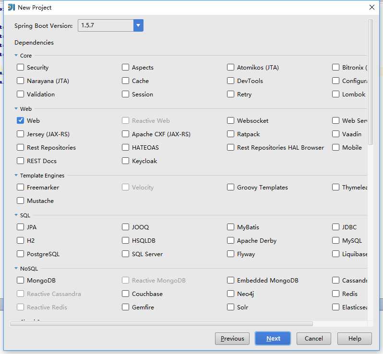Click the Spring Boot Version field showing 1.5.7

coord(106,25)
